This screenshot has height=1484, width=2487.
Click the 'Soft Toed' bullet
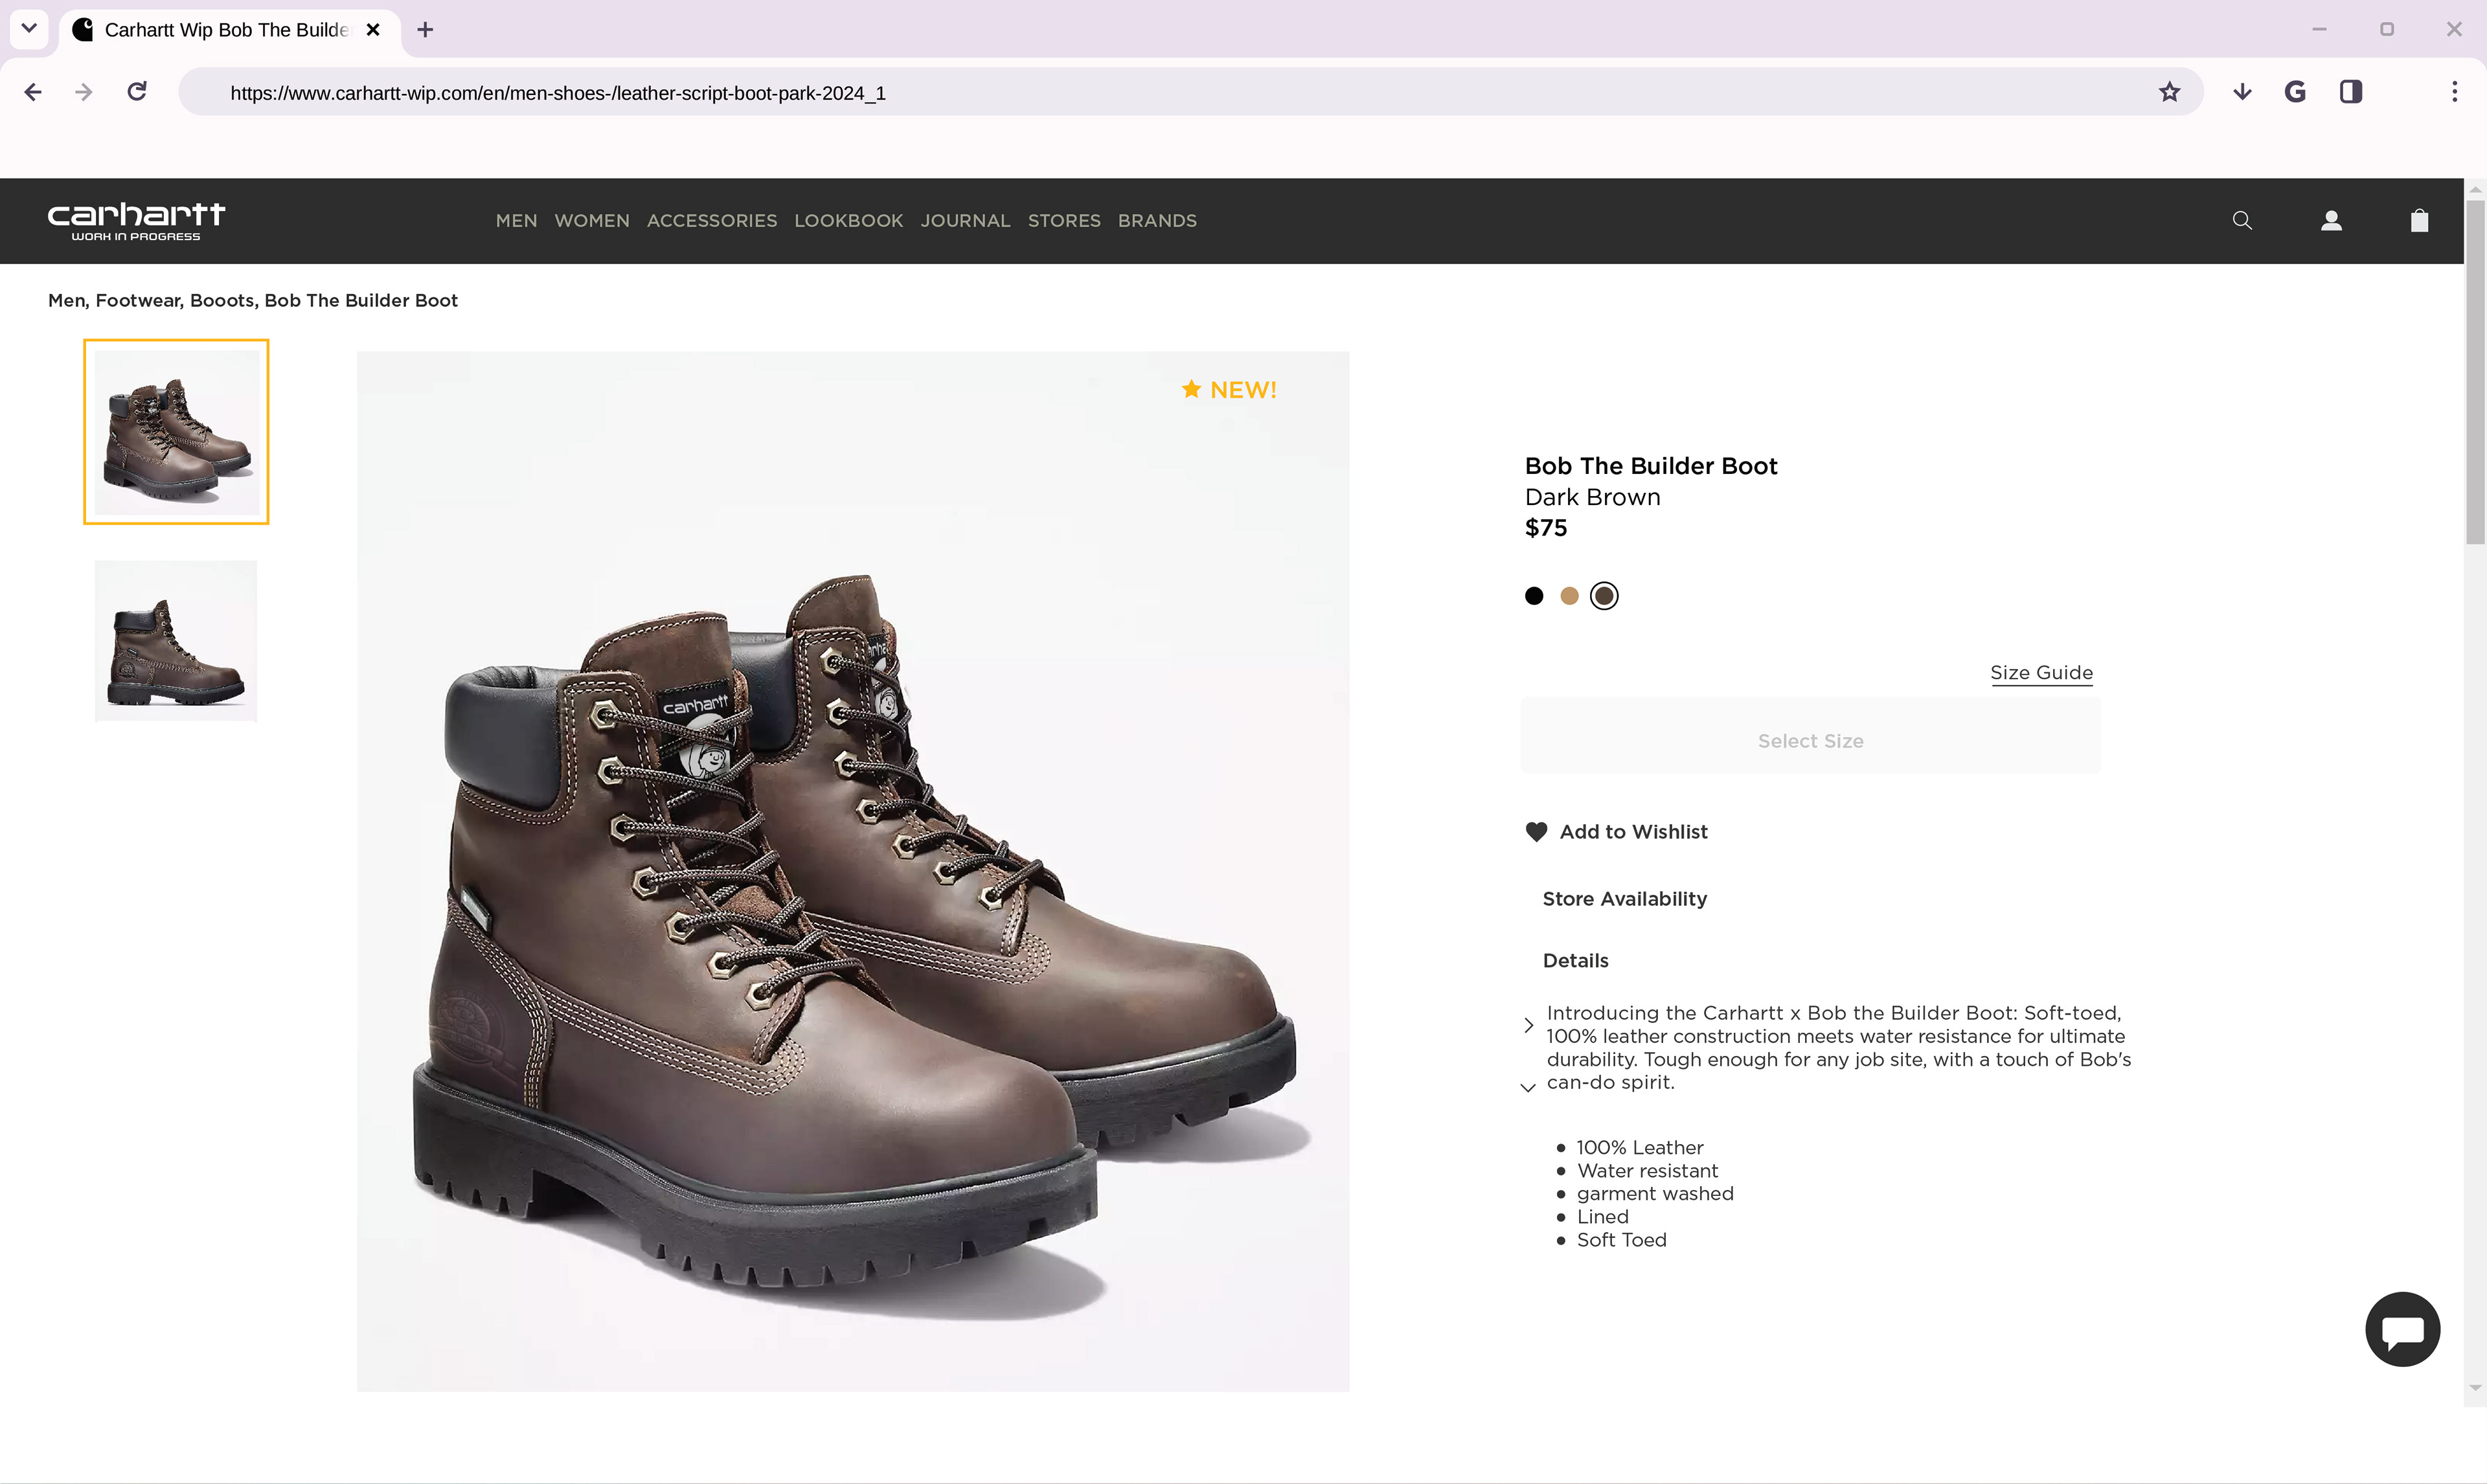tap(1622, 1240)
